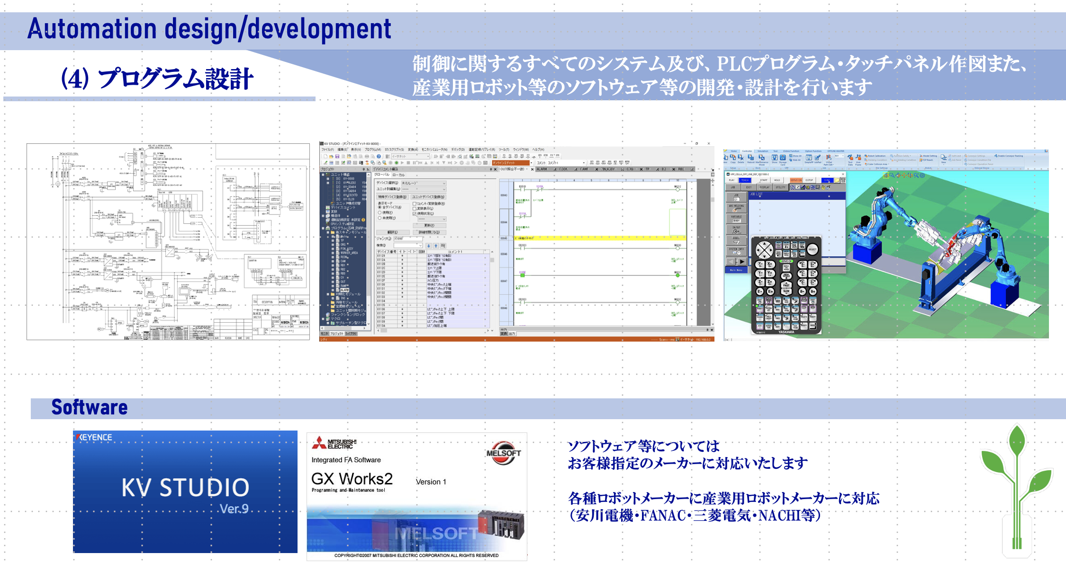Click the 更新 button
Screen dimensions: 1066x563
(x=429, y=225)
